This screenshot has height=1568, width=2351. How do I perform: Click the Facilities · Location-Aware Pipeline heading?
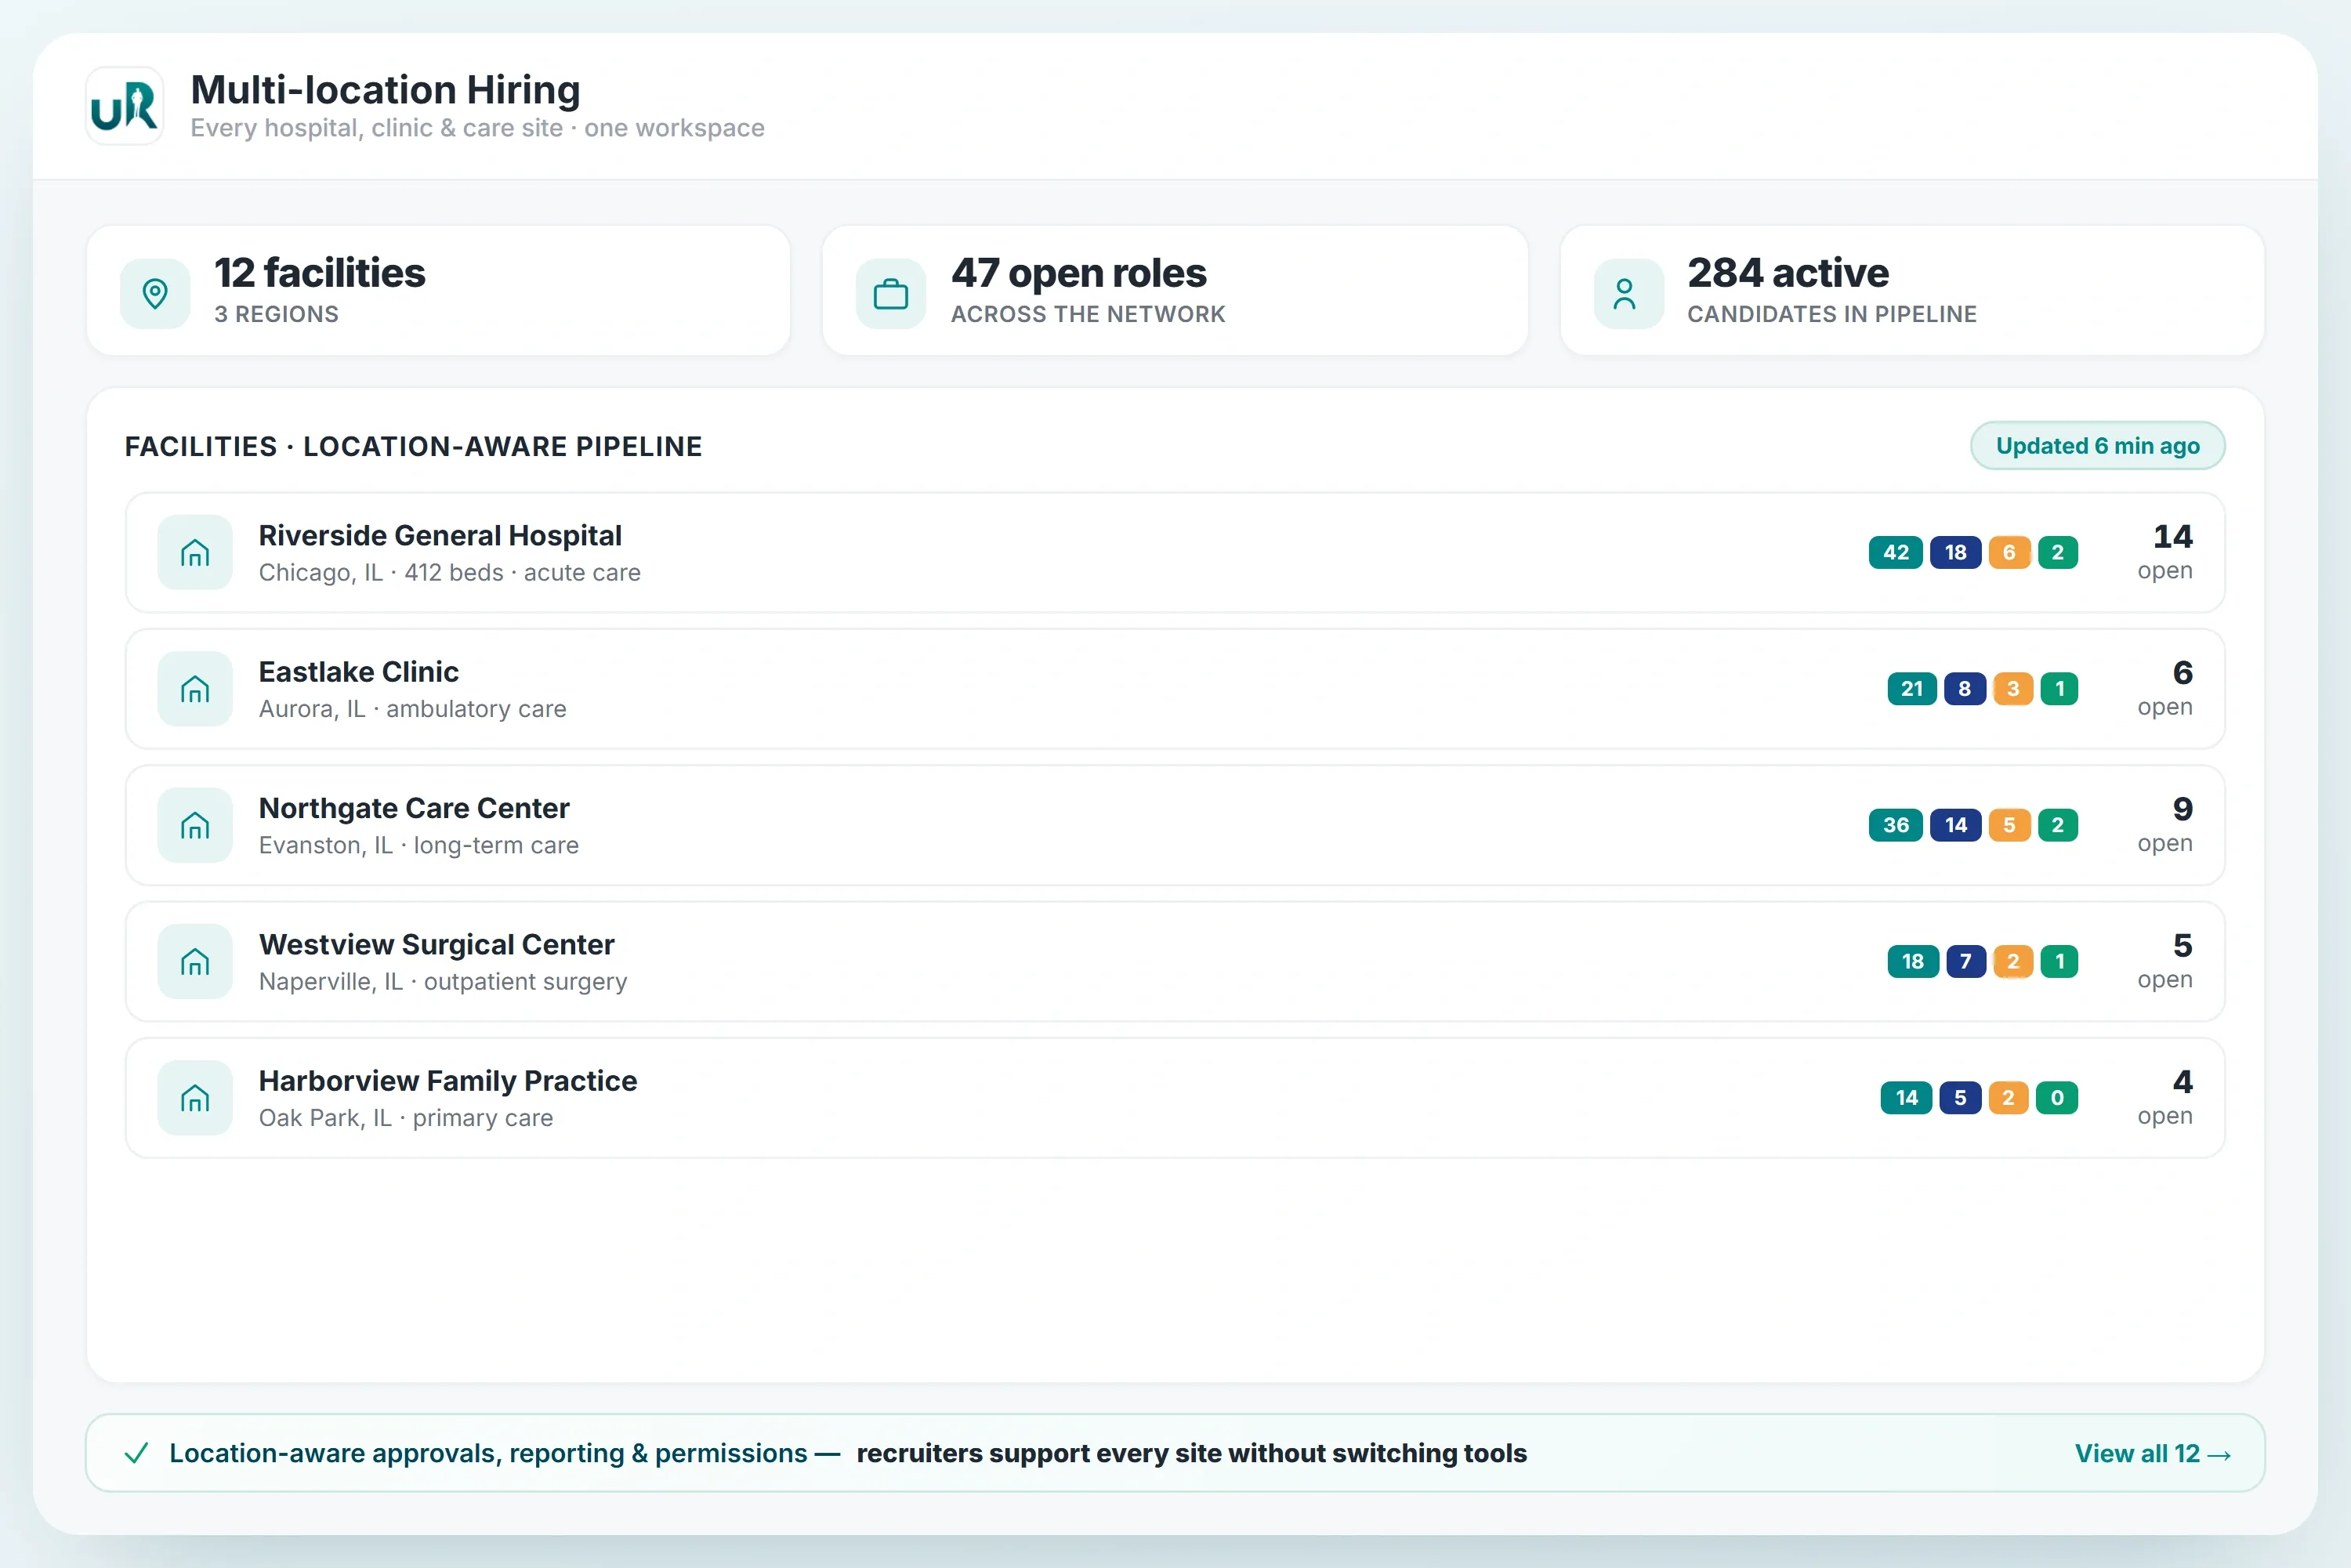coord(413,446)
